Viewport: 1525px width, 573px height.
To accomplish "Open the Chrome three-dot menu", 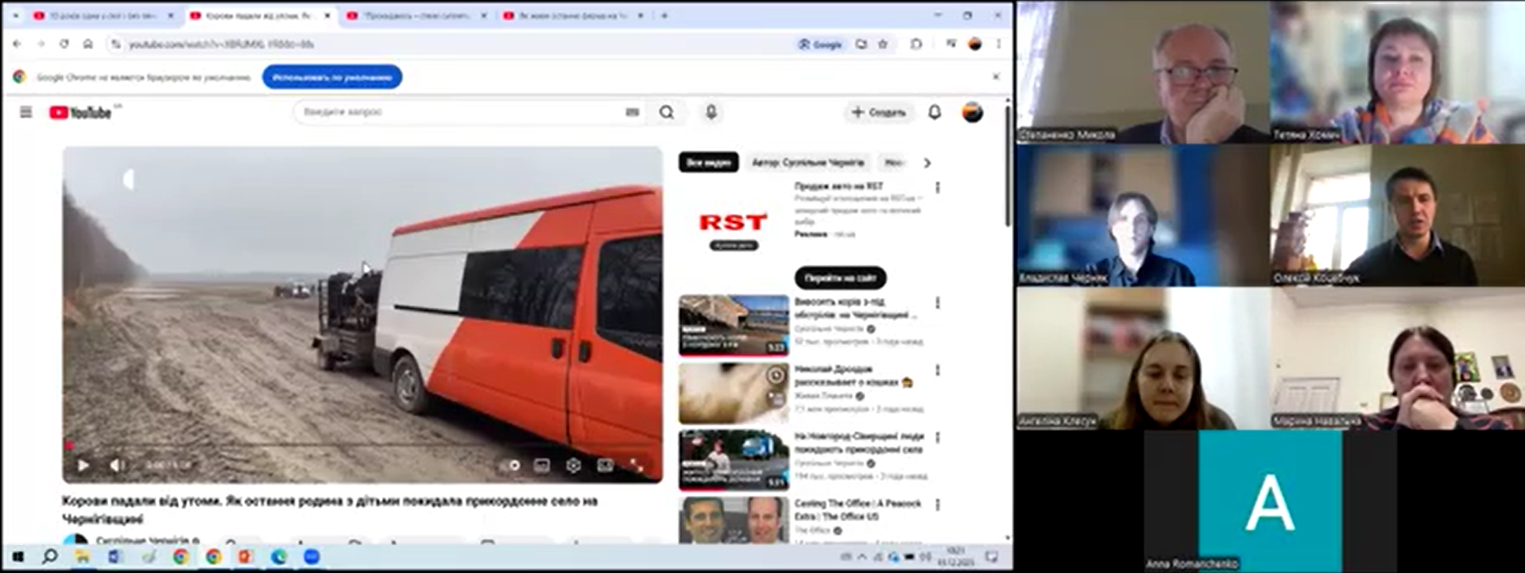I will [998, 45].
